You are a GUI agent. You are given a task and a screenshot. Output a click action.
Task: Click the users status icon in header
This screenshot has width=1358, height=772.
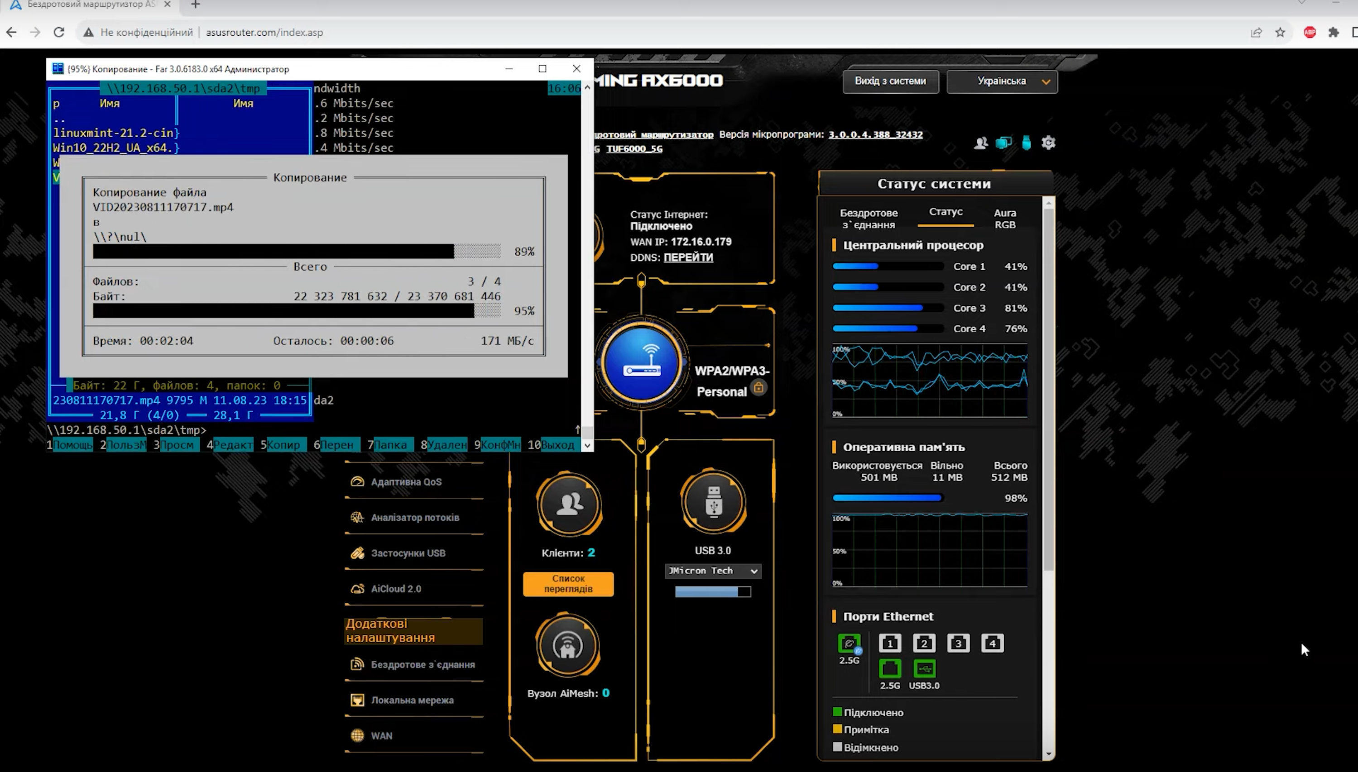pyautogui.click(x=981, y=143)
